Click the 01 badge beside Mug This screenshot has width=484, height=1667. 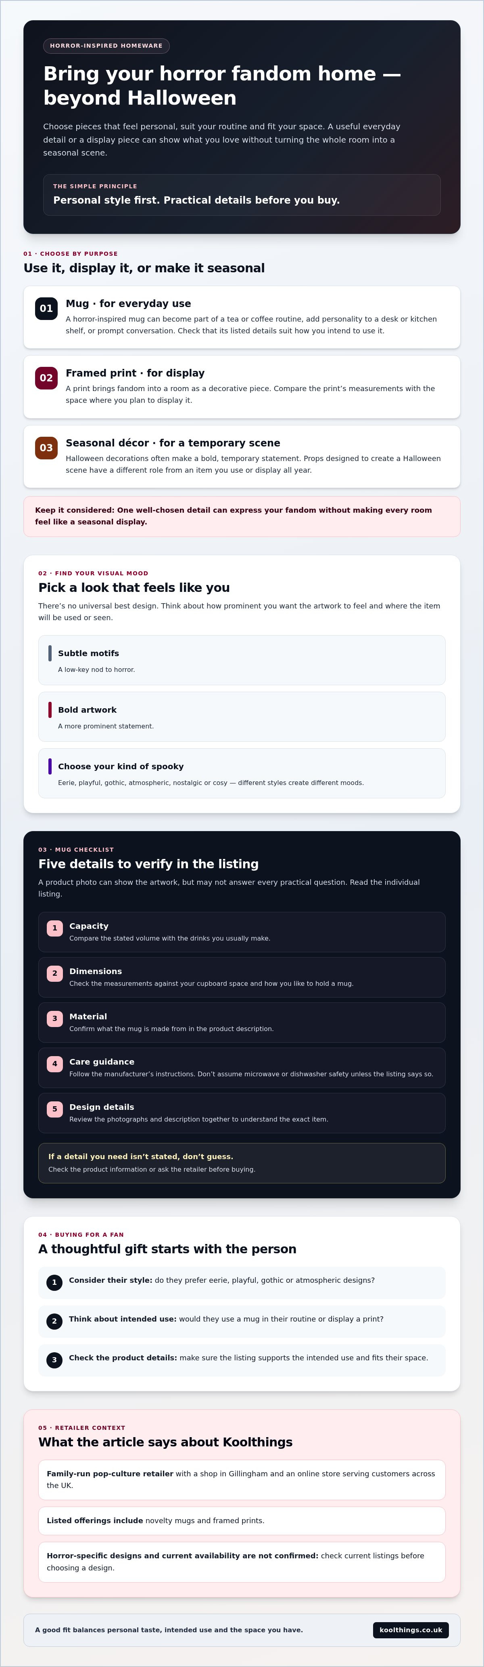[46, 309]
